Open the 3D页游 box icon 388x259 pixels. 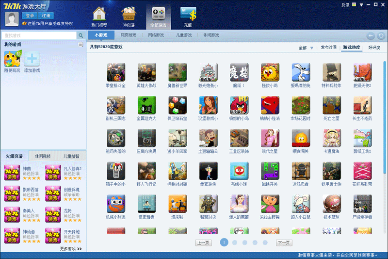point(129,14)
